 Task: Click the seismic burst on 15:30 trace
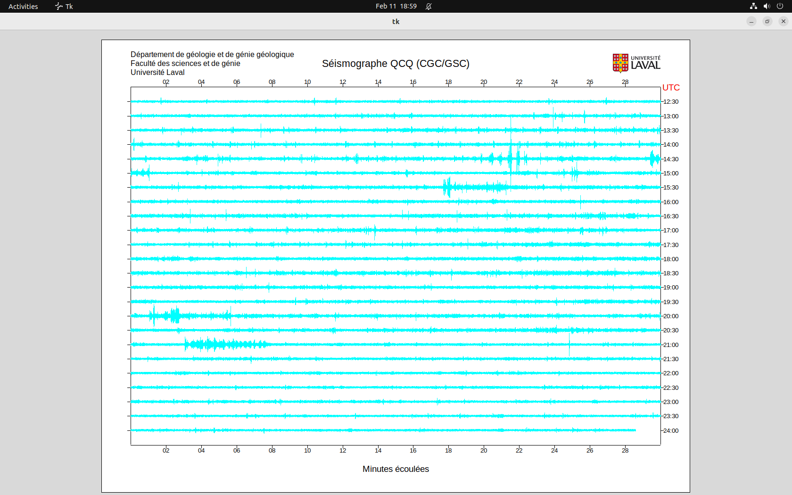pos(448,188)
